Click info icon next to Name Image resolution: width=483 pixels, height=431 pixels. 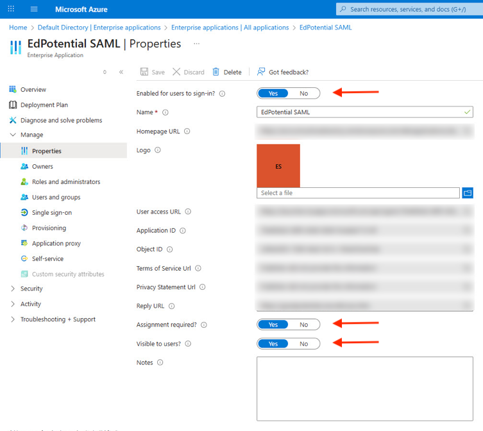(x=165, y=112)
